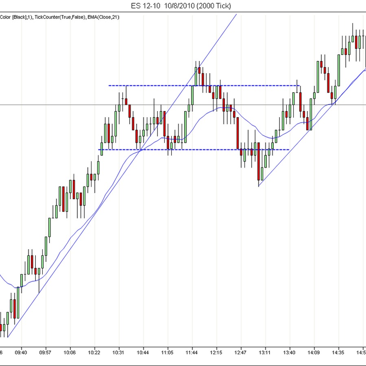Click the 12:47 time axis label
The width and height of the screenshot is (366, 366).
click(x=240, y=353)
